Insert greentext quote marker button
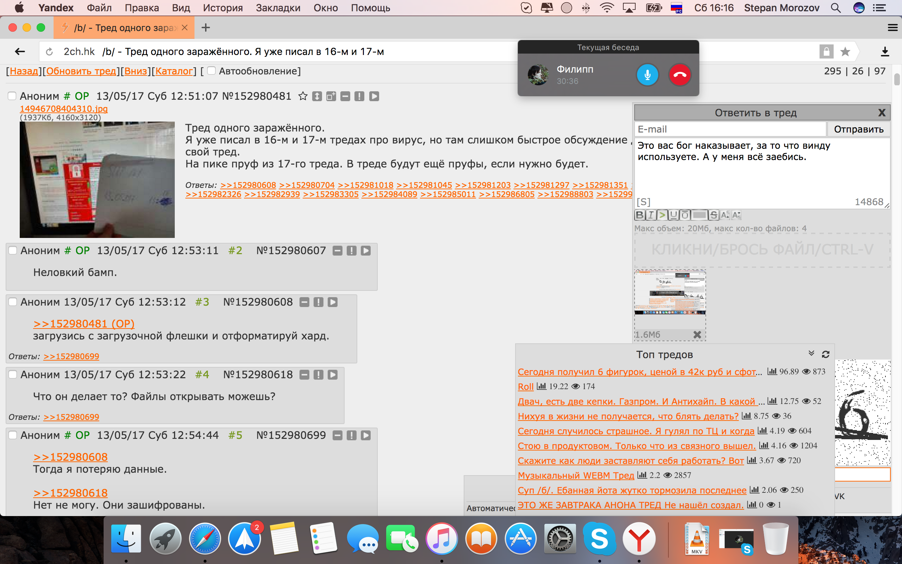 coord(662,215)
